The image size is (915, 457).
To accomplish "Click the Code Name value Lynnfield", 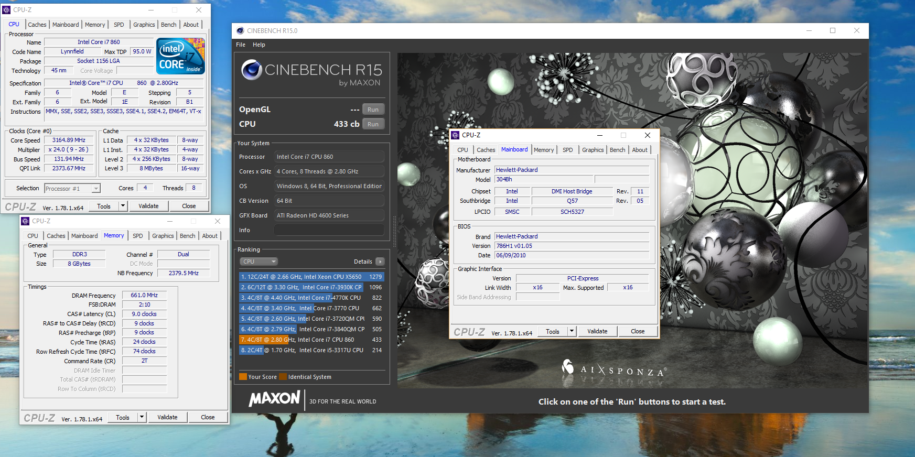I will (x=72, y=51).
